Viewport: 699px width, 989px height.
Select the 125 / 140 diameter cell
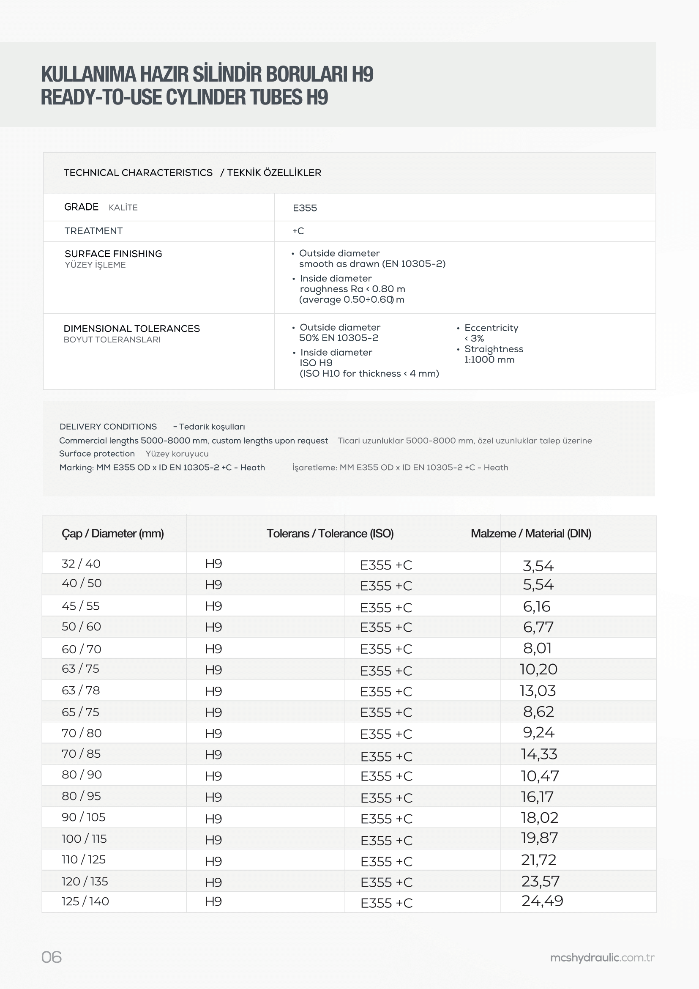(85, 901)
